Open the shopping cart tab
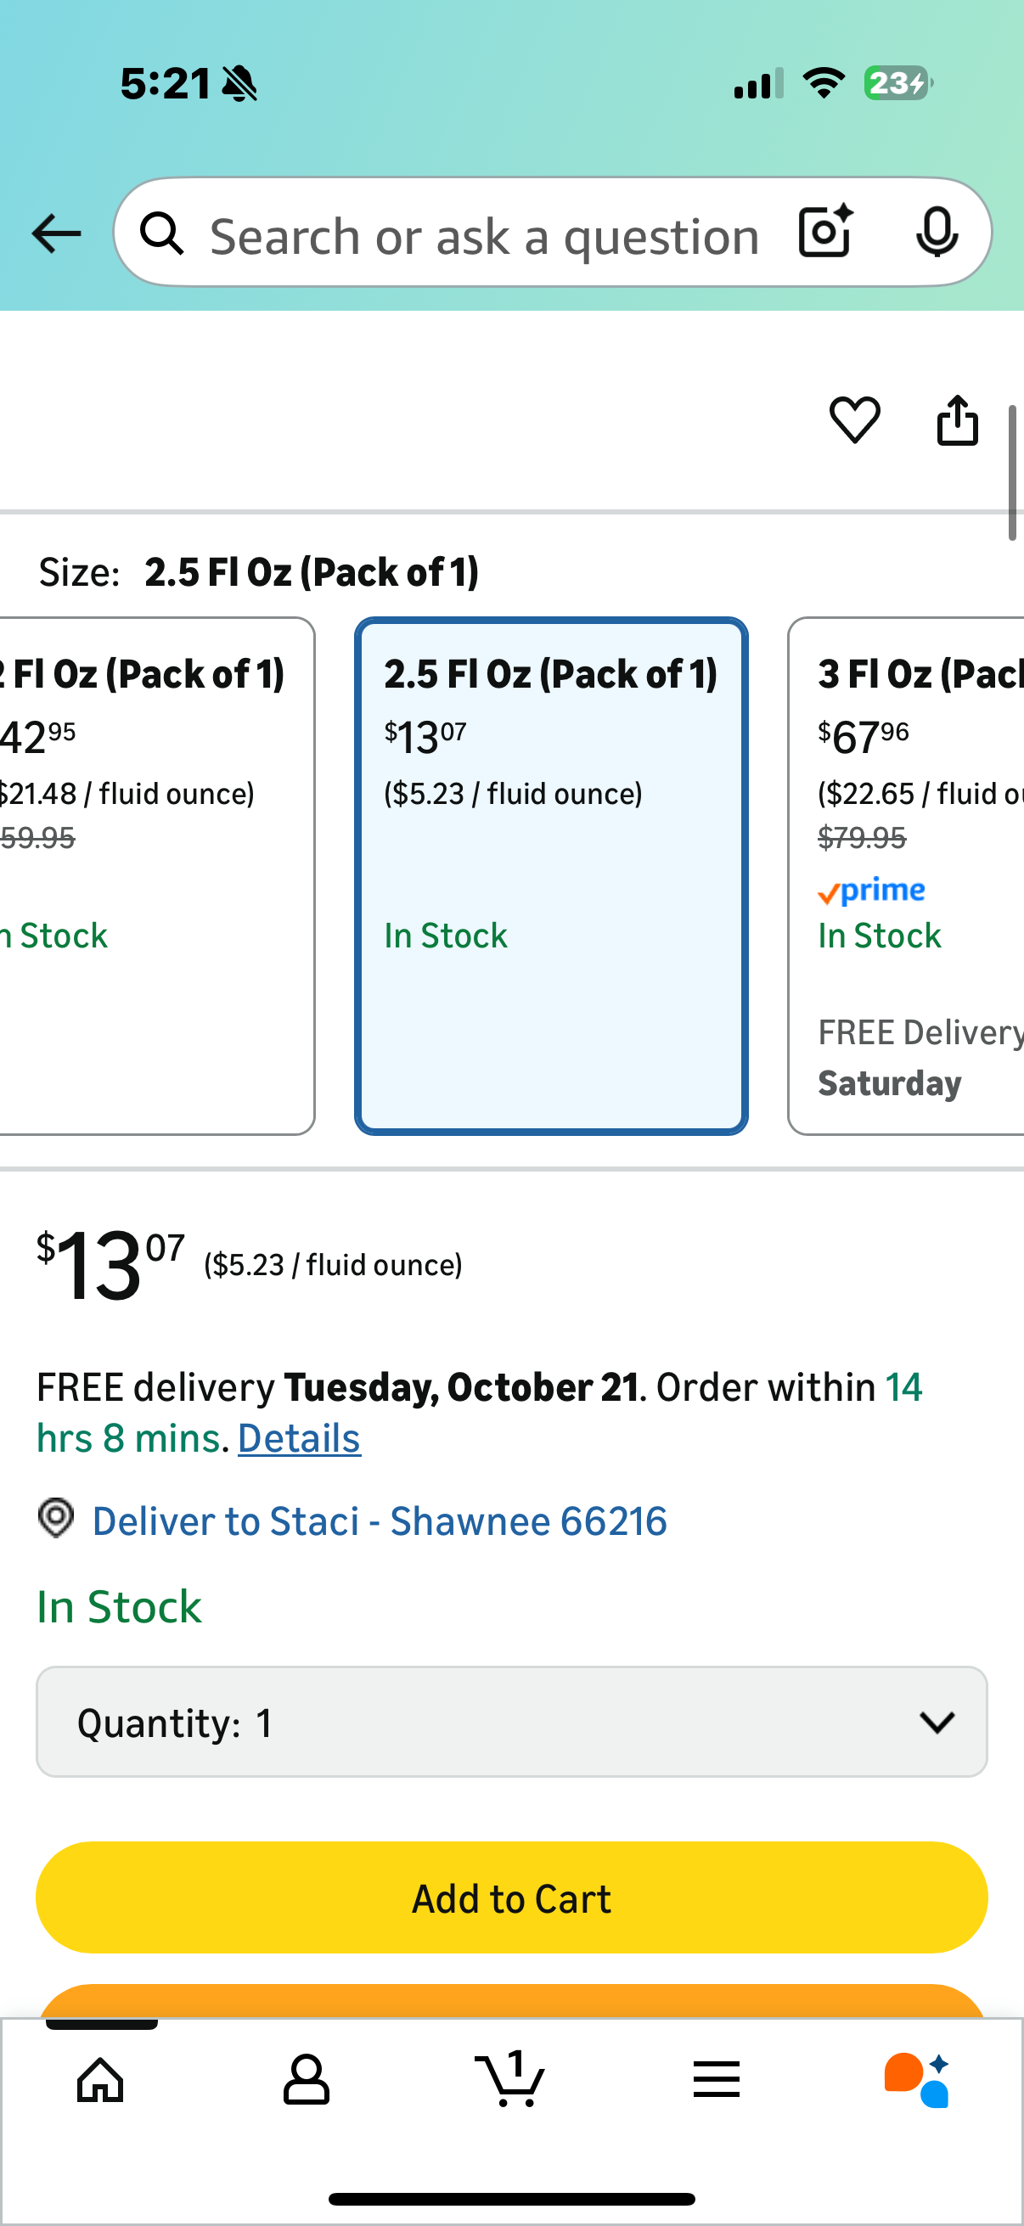Screen dimensions: 1024x2226 510,2079
